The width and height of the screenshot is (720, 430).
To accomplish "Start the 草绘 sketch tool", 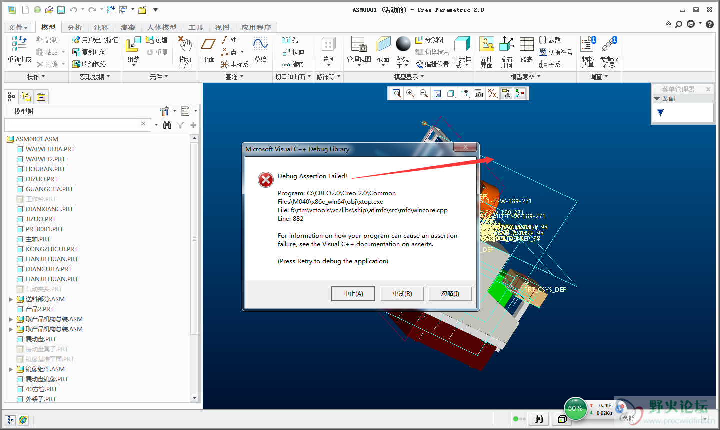I will (x=260, y=50).
